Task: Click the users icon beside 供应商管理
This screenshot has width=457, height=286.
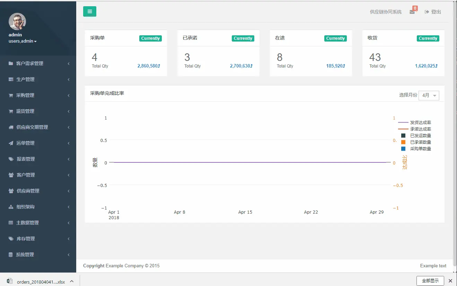Action: pos(11,191)
